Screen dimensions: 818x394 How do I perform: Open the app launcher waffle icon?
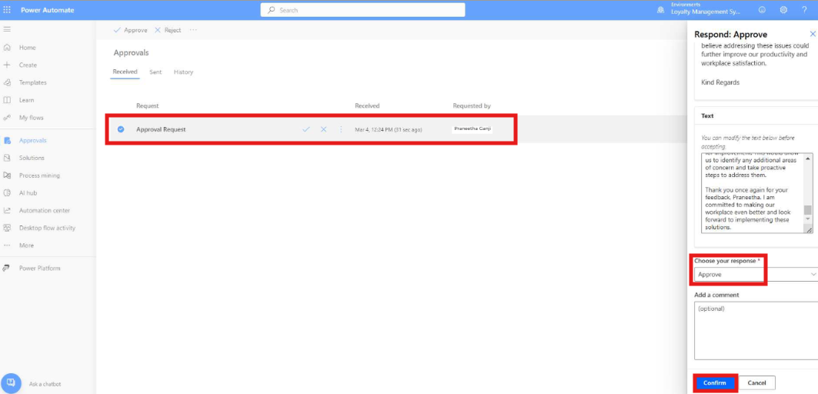tap(7, 10)
